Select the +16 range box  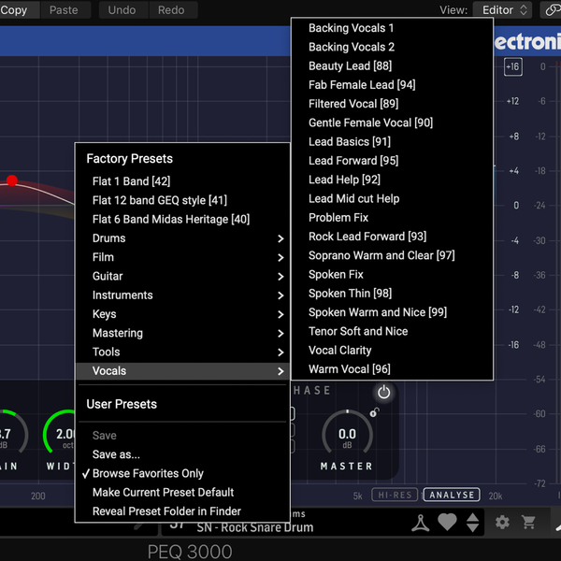(x=512, y=66)
